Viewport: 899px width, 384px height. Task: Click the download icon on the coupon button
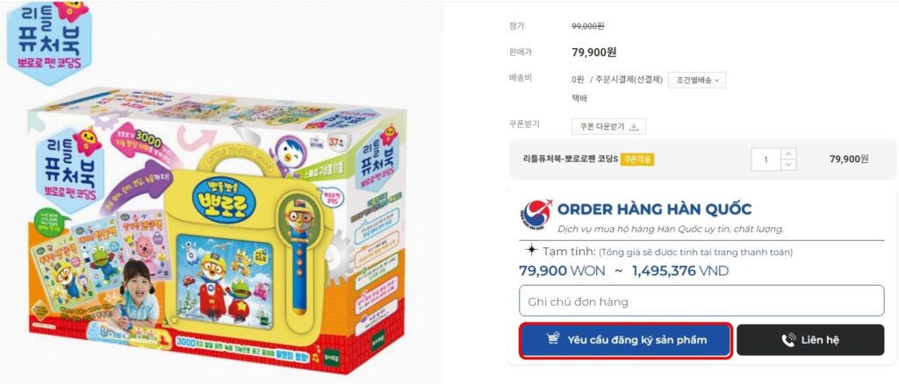pyautogui.click(x=634, y=126)
